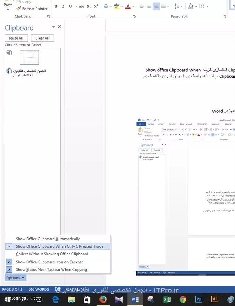Click the Persian paragraph mentioning Show office Clipboard When
Viewport: 235px width, 306px height.
point(189,73)
